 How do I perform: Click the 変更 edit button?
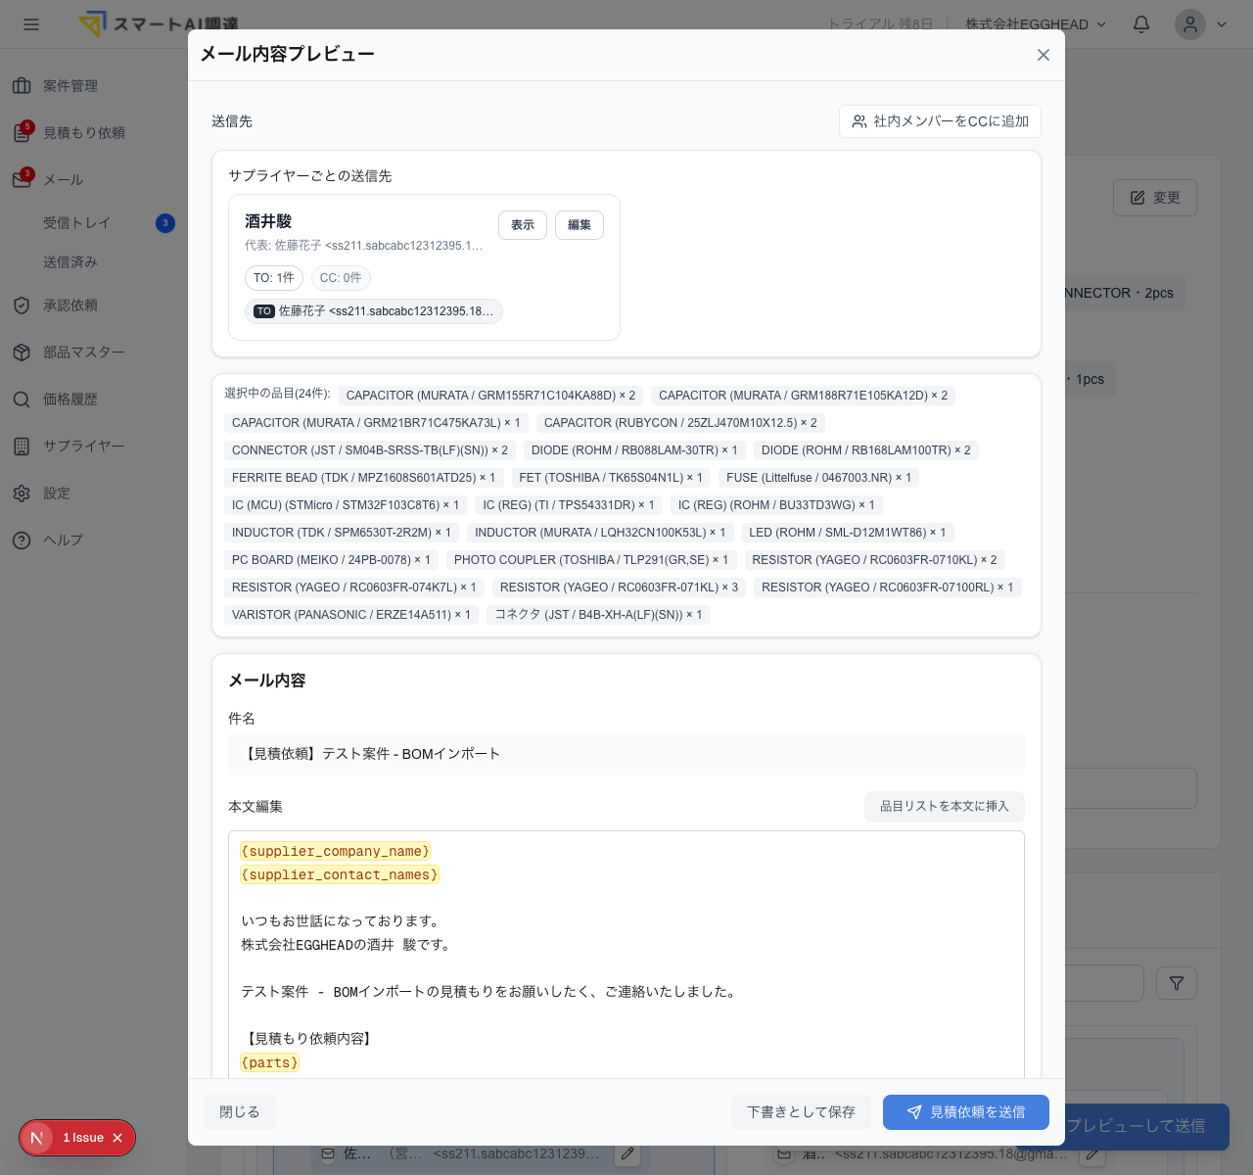[1155, 198]
